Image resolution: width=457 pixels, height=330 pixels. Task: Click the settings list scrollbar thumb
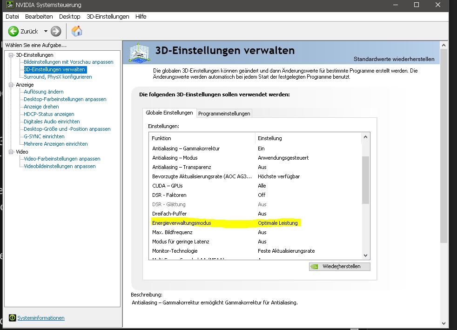pos(365,180)
